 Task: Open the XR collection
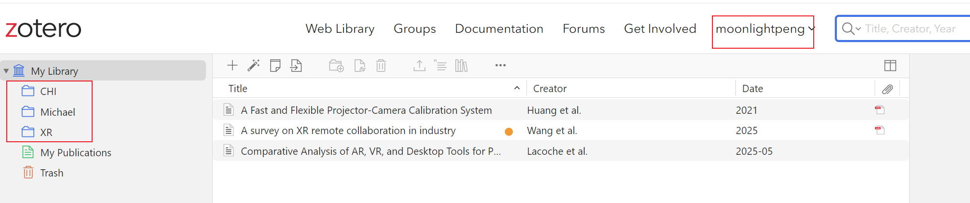[46, 132]
